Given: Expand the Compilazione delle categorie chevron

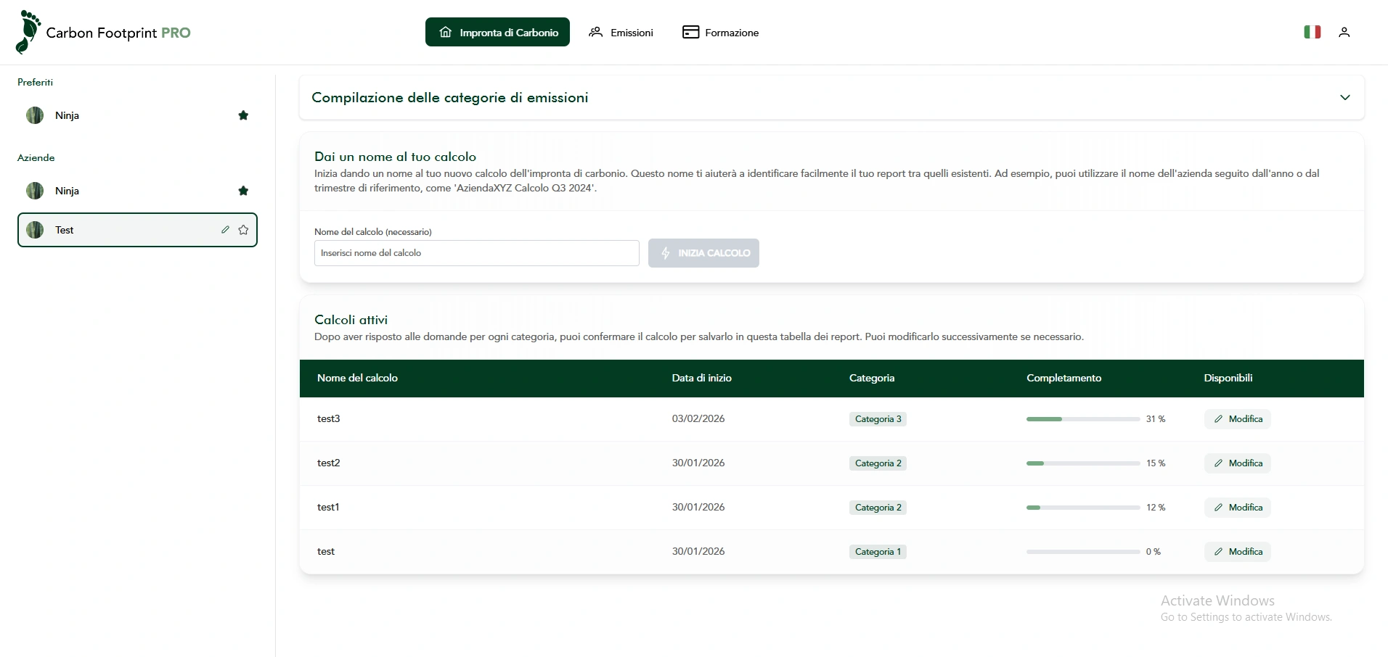Looking at the screenshot, I should (x=1344, y=97).
